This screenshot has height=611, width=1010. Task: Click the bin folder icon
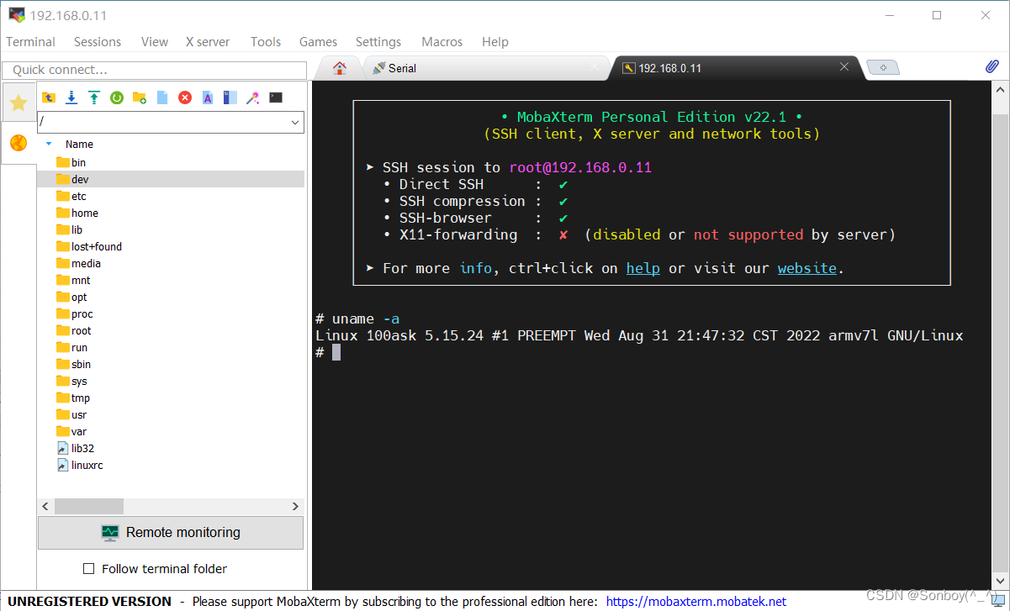tap(63, 162)
